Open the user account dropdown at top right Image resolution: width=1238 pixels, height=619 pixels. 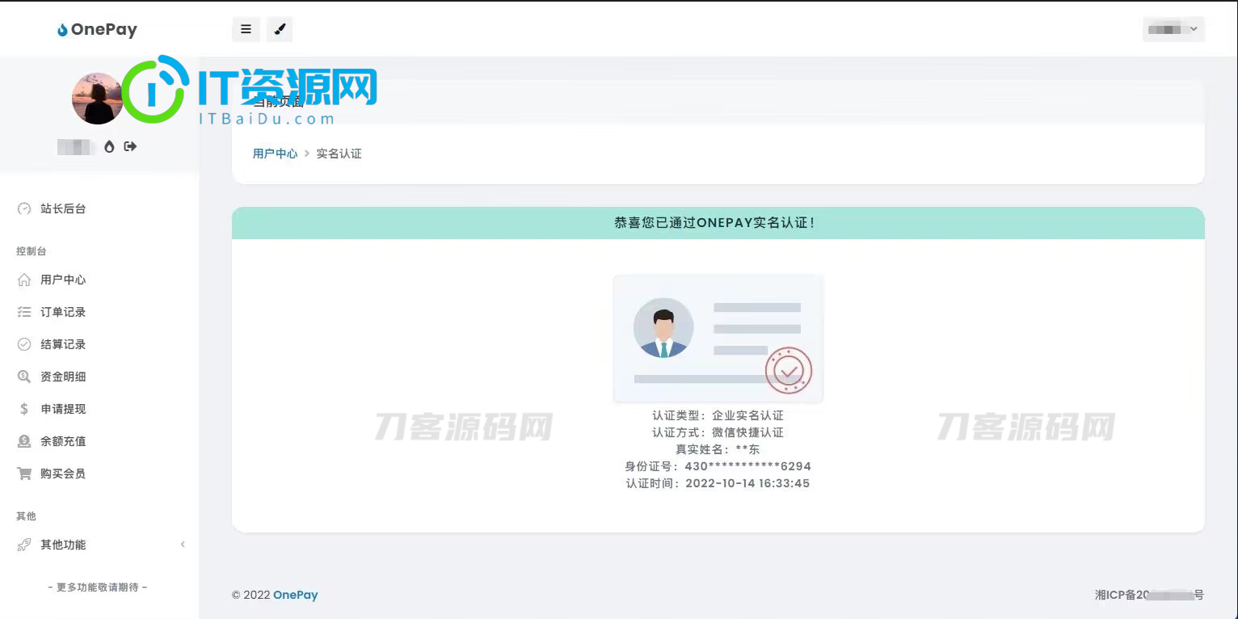coord(1173,29)
